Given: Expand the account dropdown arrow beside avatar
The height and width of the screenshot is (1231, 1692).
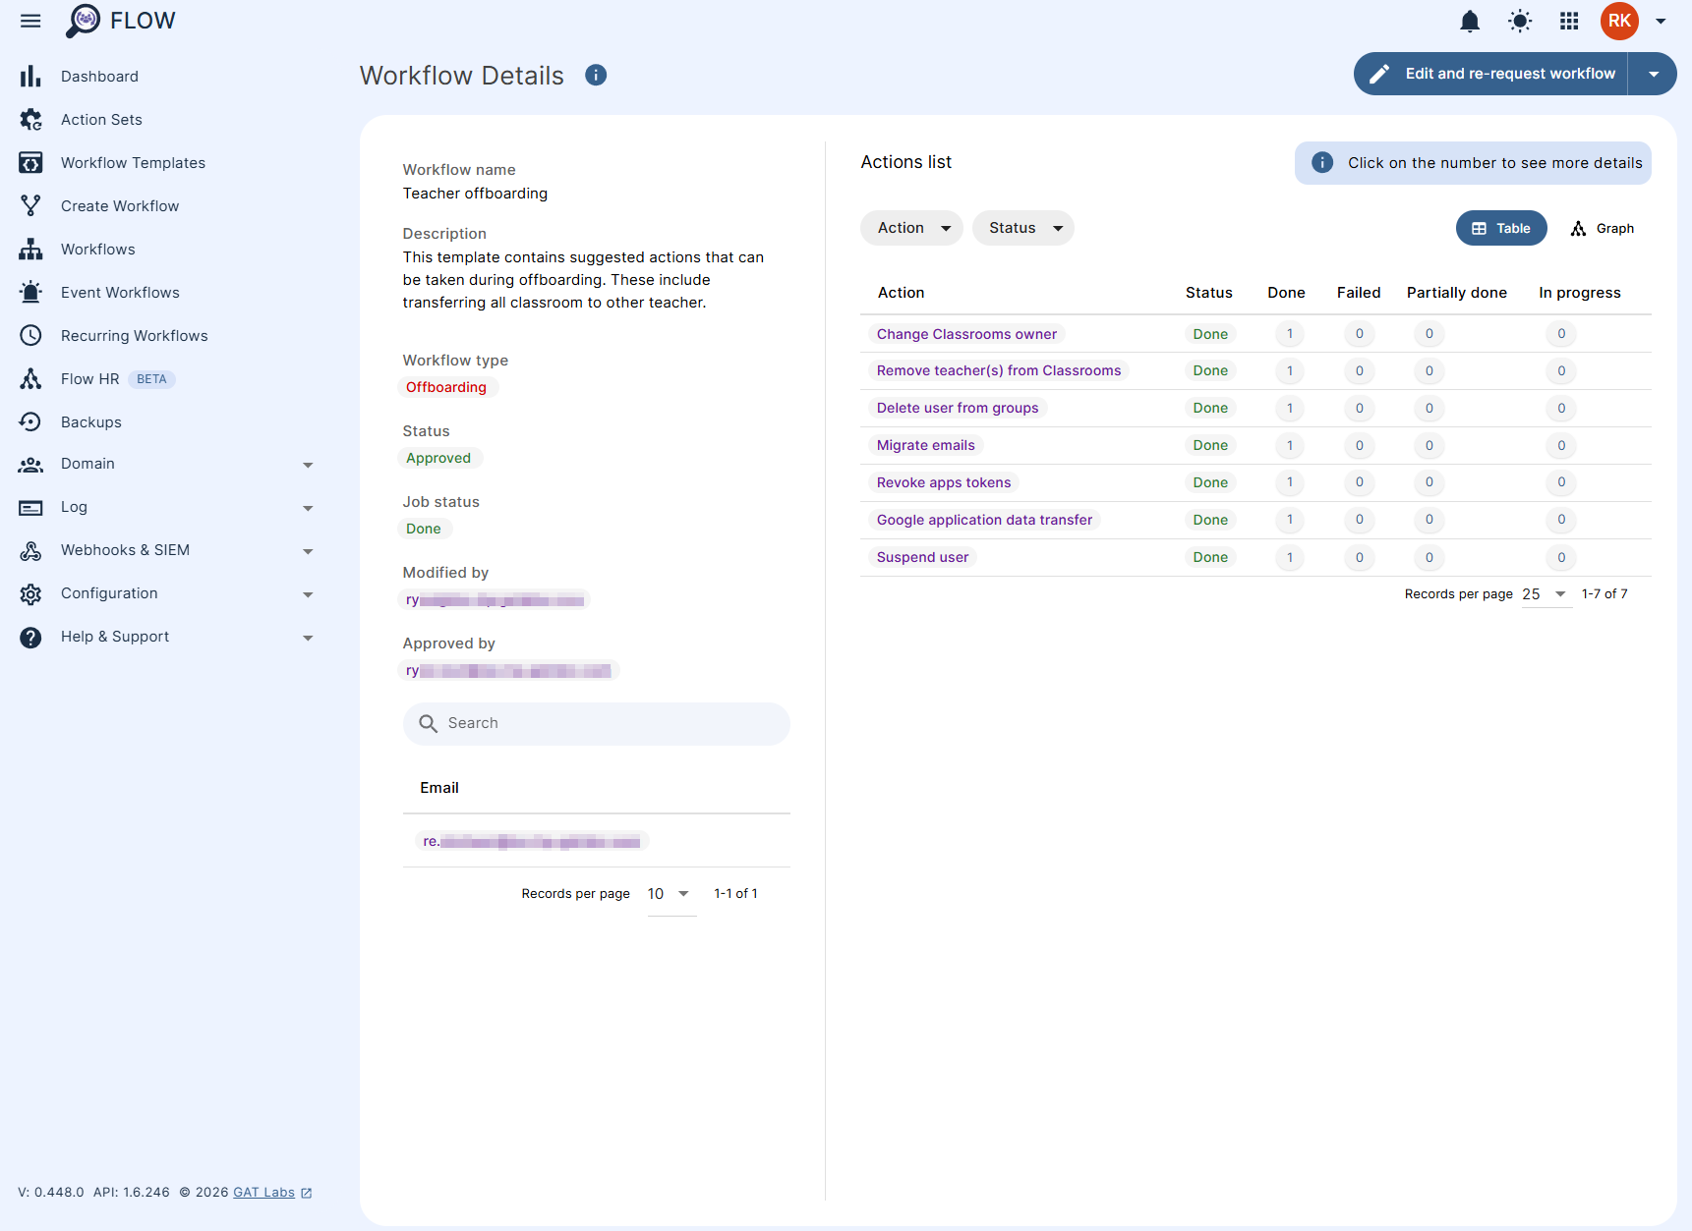Looking at the screenshot, I should (x=1661, y=21).
